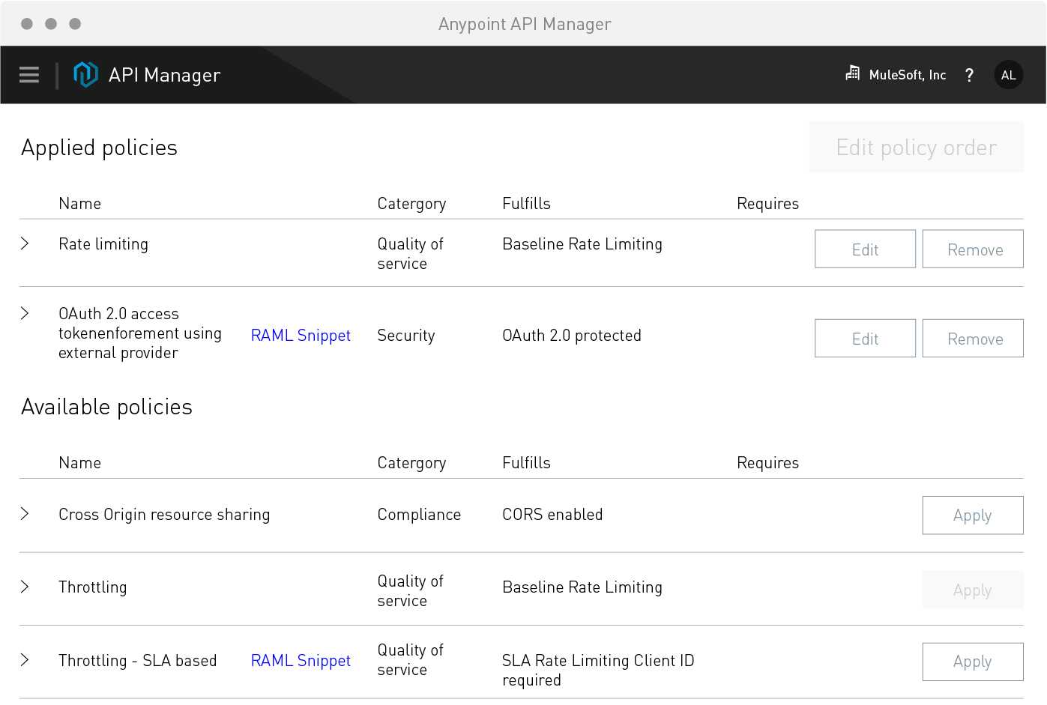Click the organization building icon beside MuleSoft, Inc
Screen dimensions: 1047x705
pos(851,73)
